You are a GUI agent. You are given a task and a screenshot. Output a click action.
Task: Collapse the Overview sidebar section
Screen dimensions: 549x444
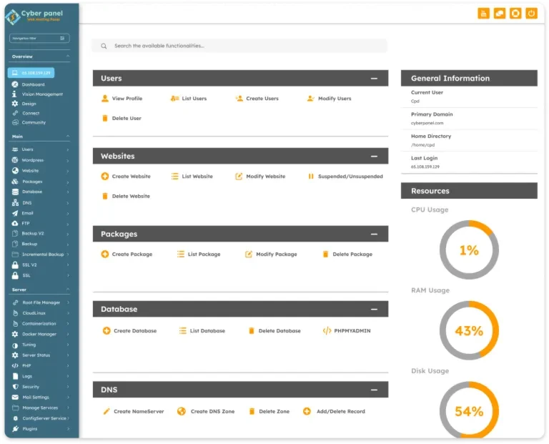click(68, 56)
